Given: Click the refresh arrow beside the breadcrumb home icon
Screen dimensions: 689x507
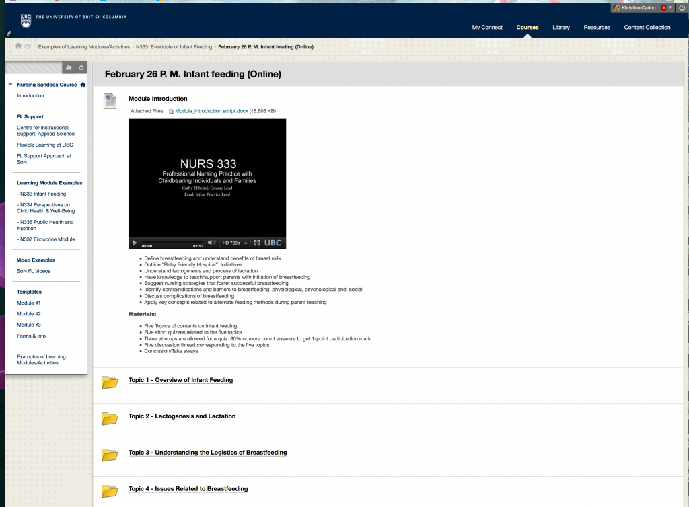Looking at the screenshot, I should coord(28,47).
